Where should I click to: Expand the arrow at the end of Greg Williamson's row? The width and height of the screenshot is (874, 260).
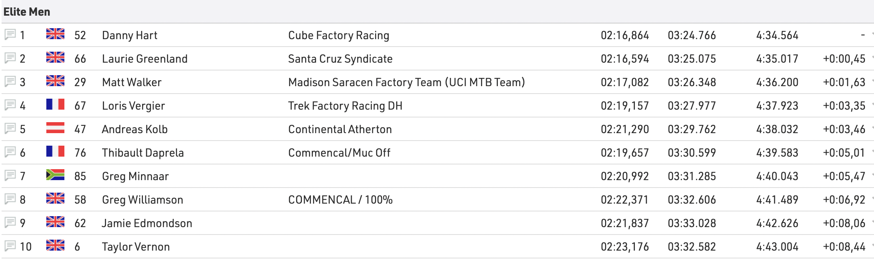click(x=872, y=199)
